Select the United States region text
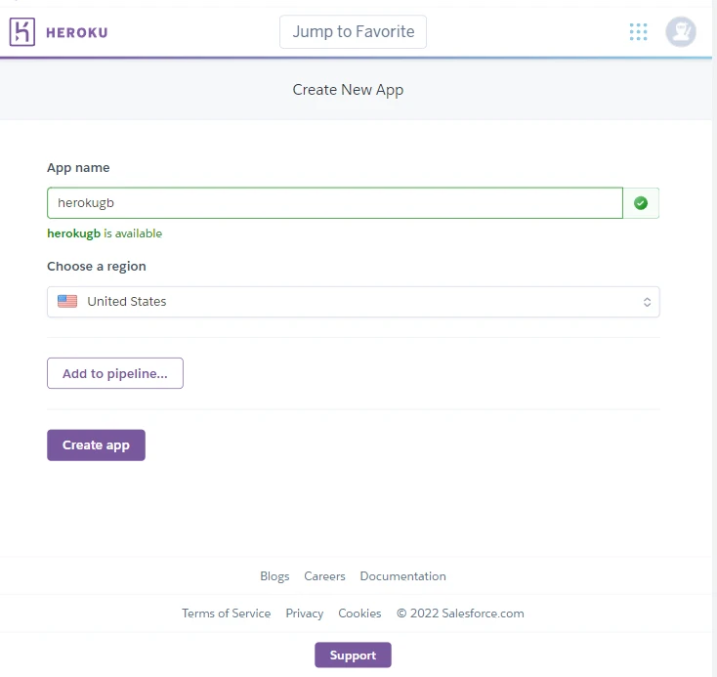717x677 pixels. [x=127, y=302]
